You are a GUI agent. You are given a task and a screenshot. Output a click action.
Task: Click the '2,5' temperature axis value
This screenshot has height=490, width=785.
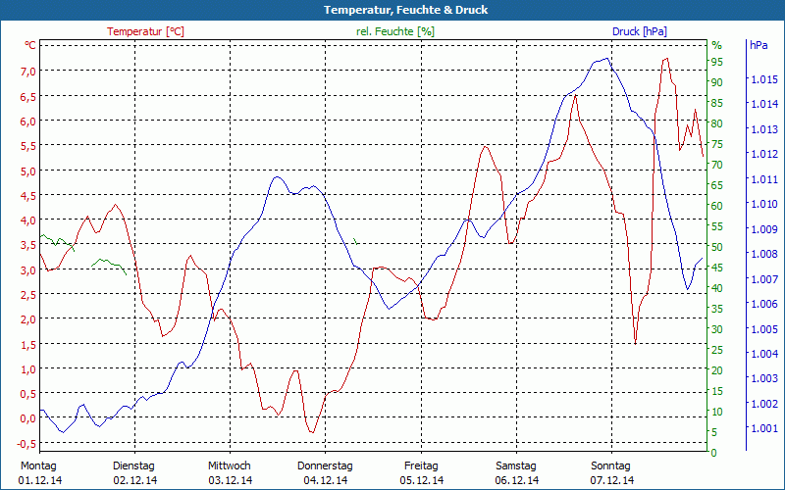coord(28,295)
